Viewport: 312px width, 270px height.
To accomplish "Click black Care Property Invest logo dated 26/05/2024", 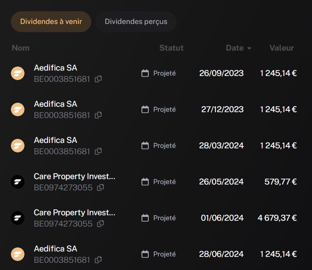I will click(x=18, y=182).
